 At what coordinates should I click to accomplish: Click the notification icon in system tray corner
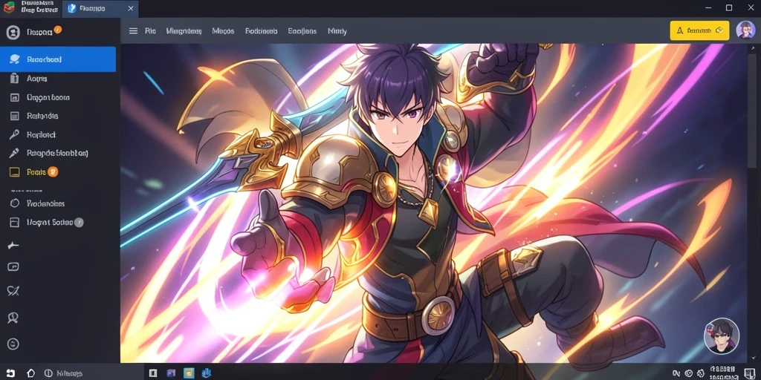(748, 373)
